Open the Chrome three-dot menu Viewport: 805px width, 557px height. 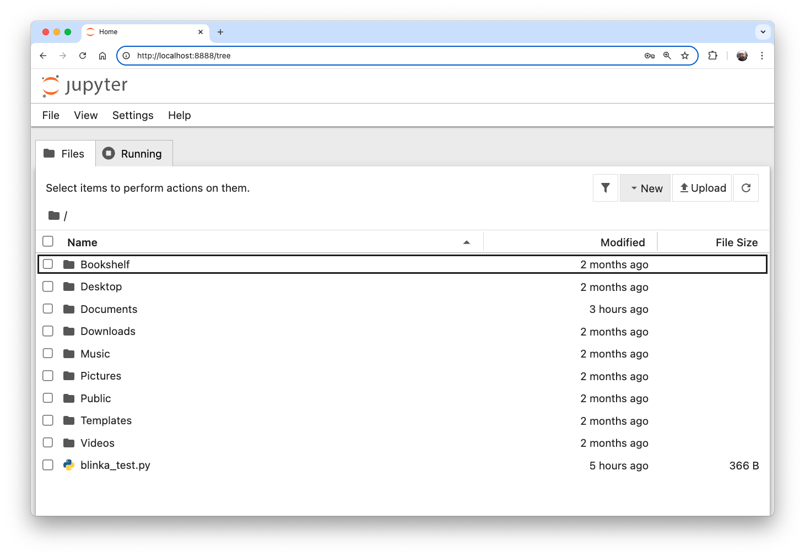click(762, 56)
